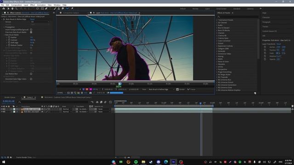Switch to Render Queue tab
The image size is (294, 165).
[10, 98]
